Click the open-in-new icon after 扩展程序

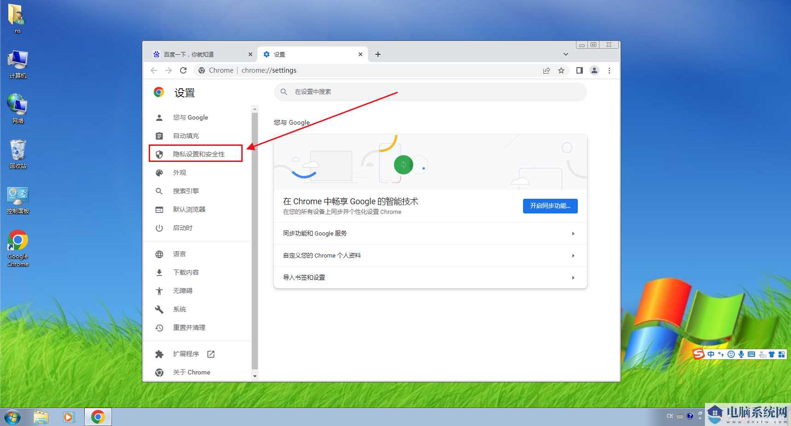(x=211, y=354)
